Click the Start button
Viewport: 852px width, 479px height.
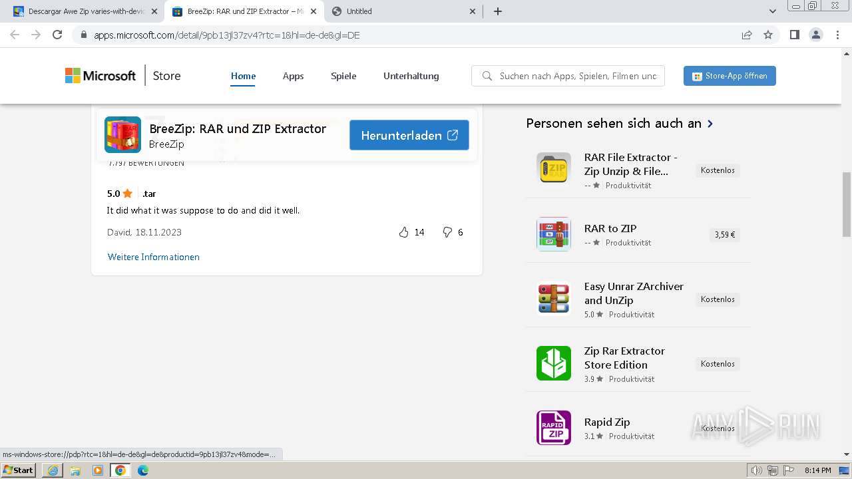19,470
